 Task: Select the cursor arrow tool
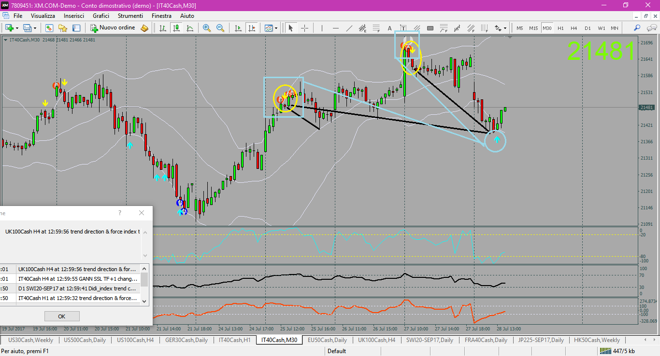[x=291, y=28]
